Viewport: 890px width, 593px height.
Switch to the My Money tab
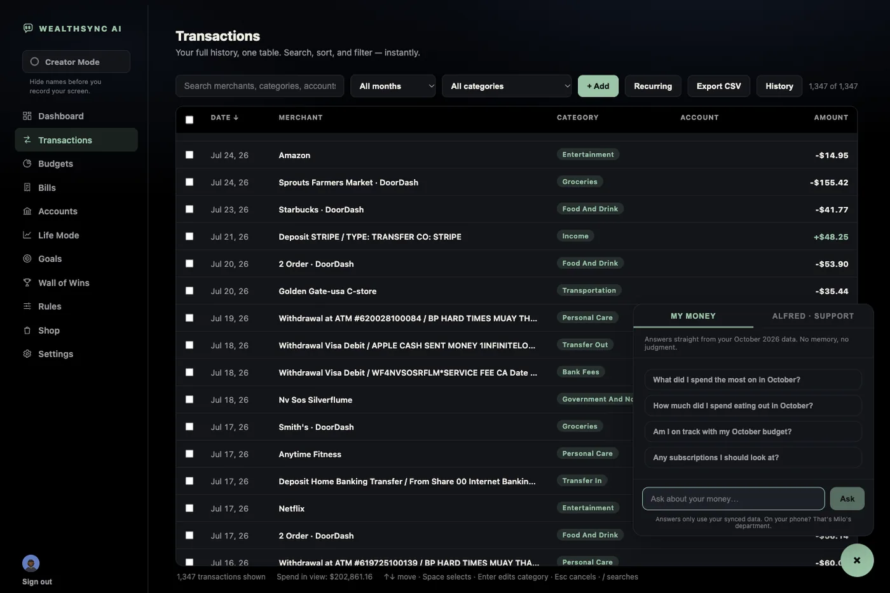693,316
